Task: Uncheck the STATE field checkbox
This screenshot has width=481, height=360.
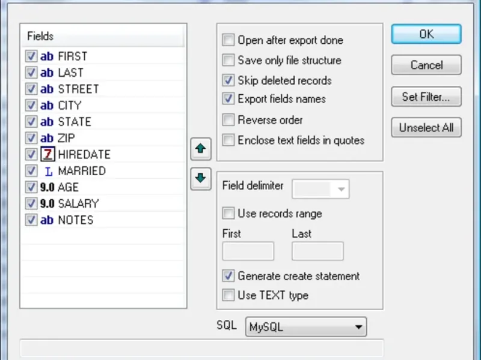Action: (31, 122)
